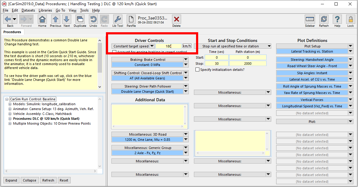This screenshot has width=358, height=187.
Task: Click the Expand button
Action: 11,180
